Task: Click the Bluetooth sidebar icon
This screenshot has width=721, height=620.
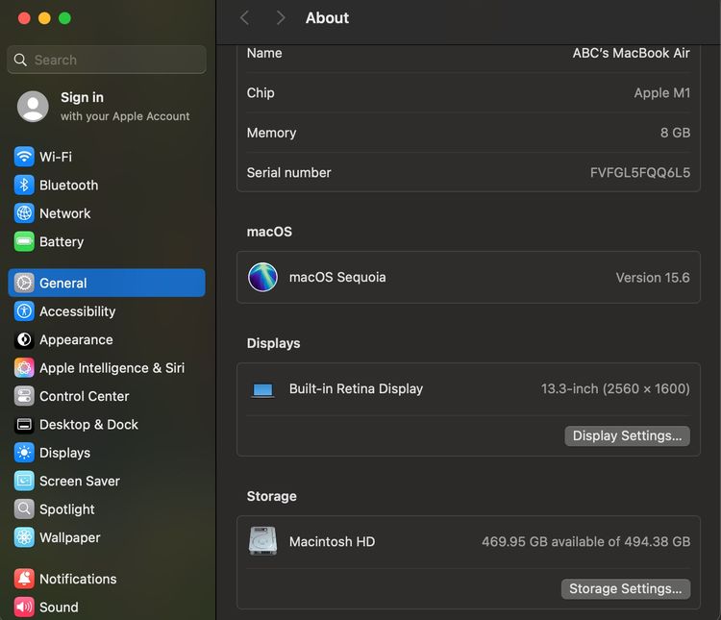Action: [x=24, y=185]
